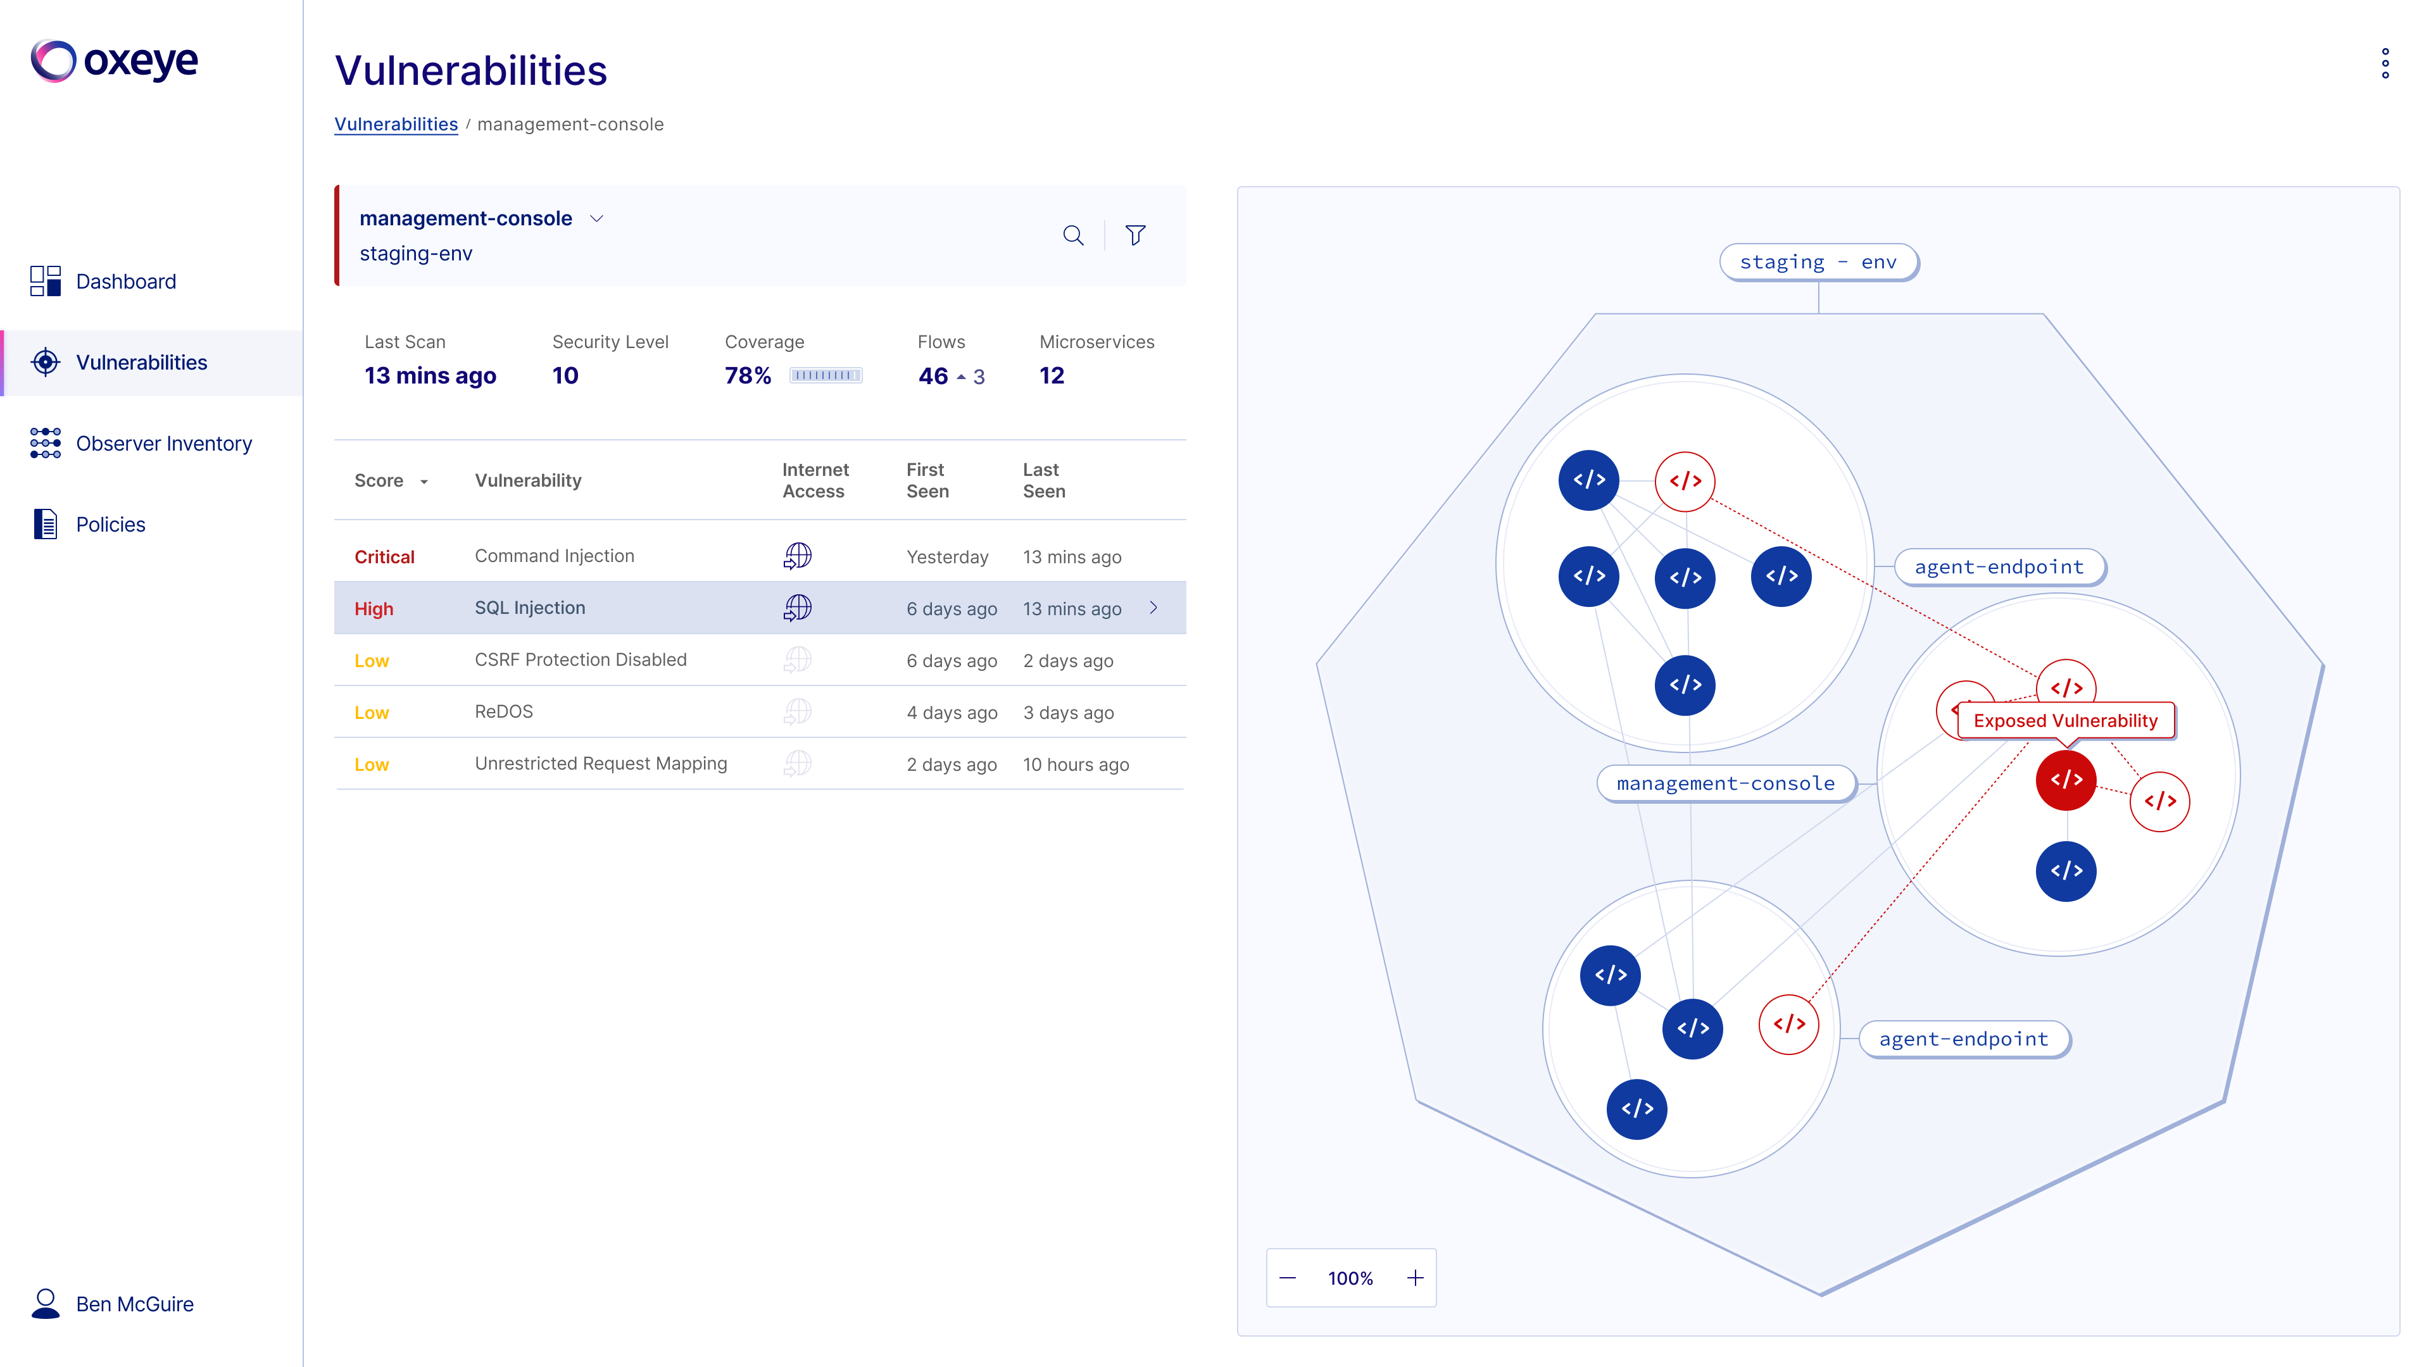Open the Dashboard menu item
Image resolution: width=2431 pixels, height=1367 pixels.
click(125, 281)
